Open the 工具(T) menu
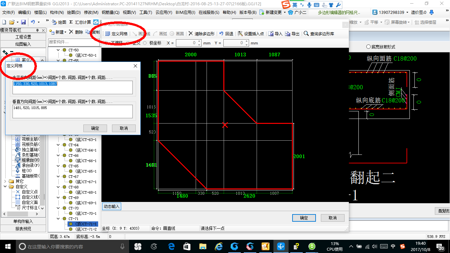Screen dimensions: 450x253 [146, 12]
